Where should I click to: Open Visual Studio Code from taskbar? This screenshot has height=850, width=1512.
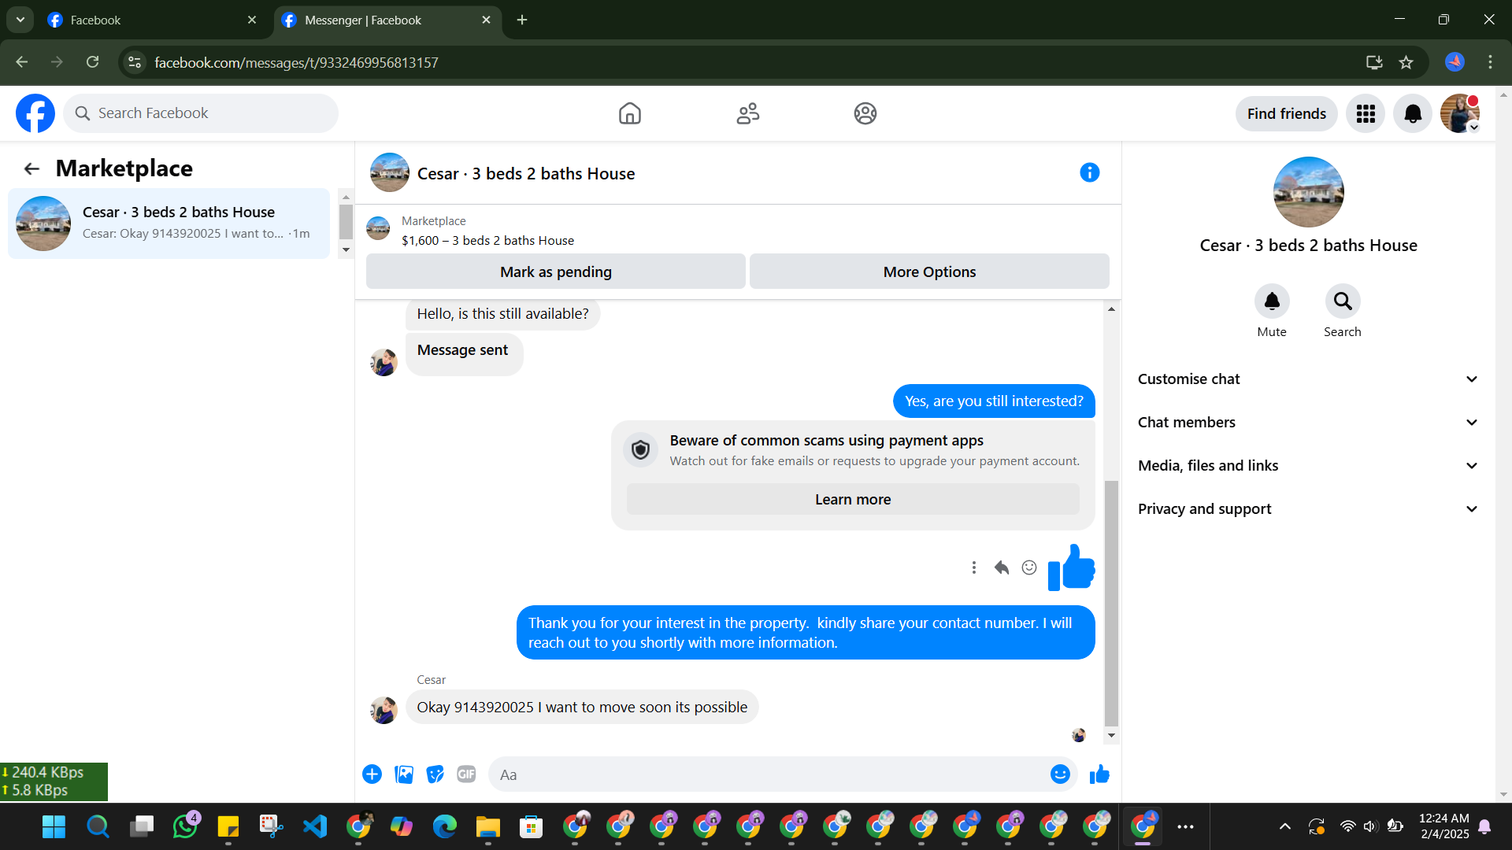pyautogui.click(x=315, y=826)
